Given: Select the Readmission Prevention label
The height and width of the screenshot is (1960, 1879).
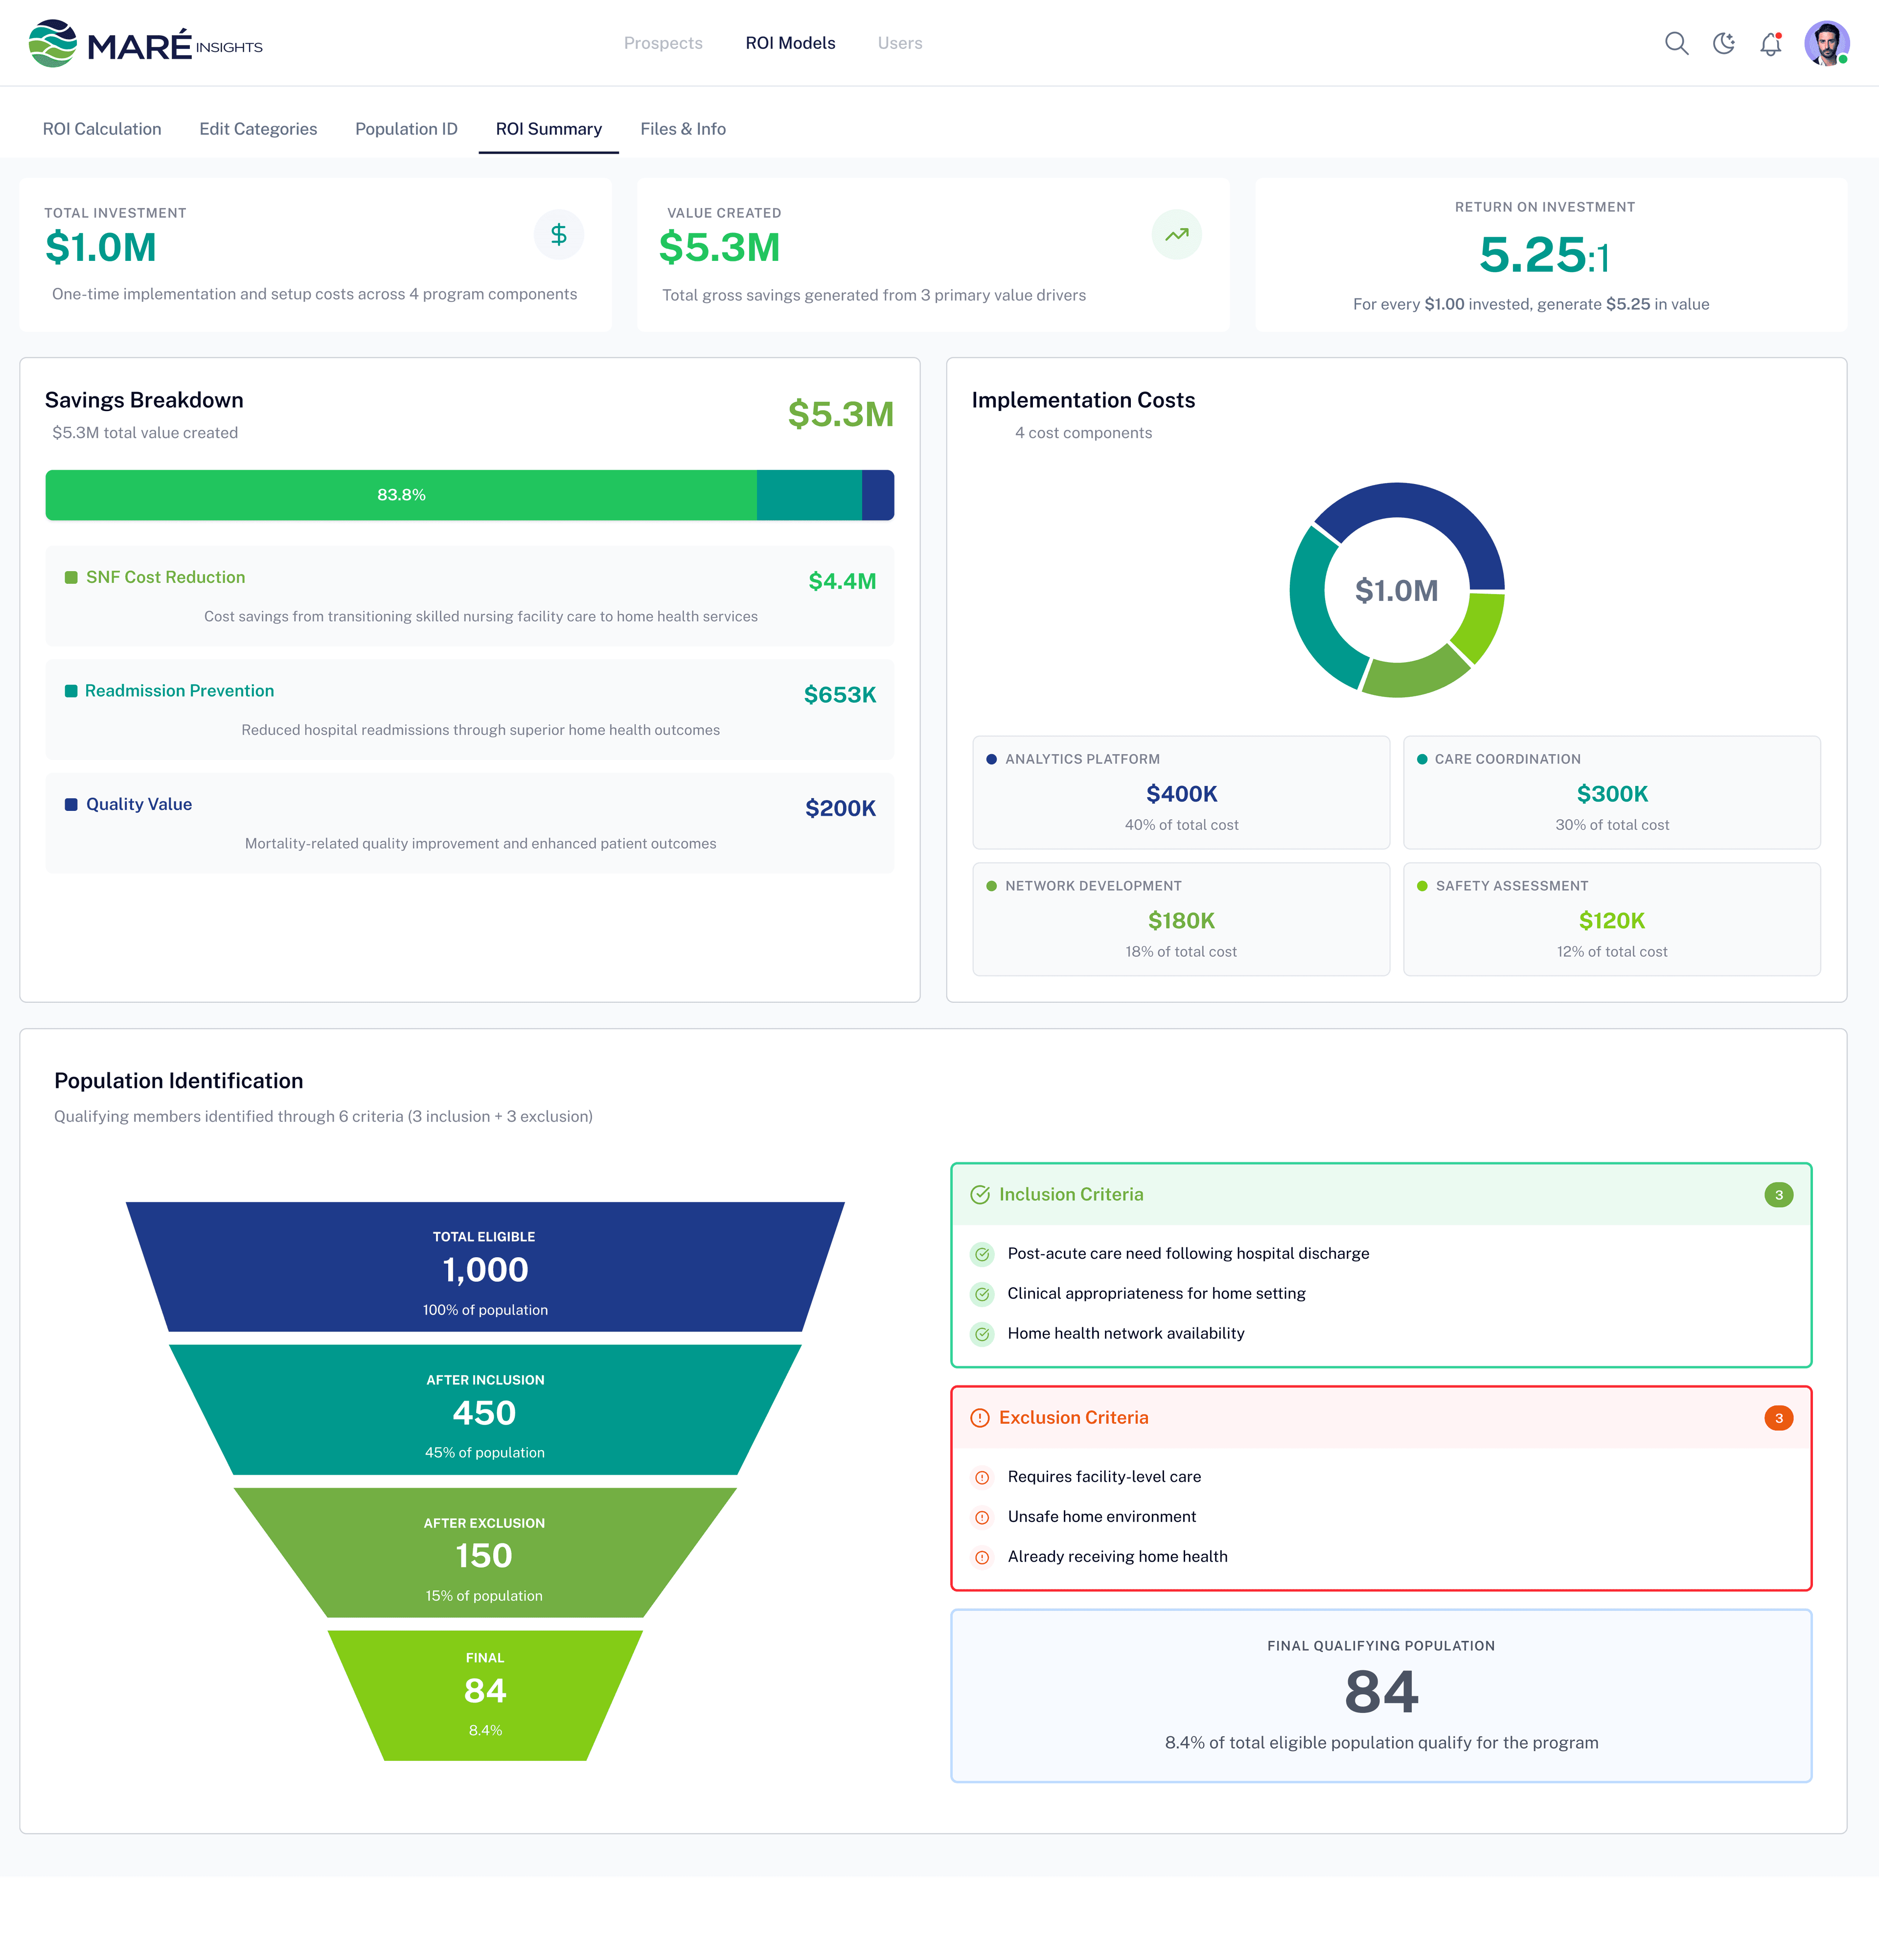Looking at the screenshot, I should click(180, 691).
